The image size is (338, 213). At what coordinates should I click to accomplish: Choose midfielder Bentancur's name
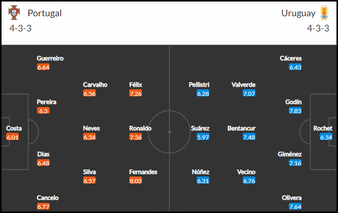[241, 128]
